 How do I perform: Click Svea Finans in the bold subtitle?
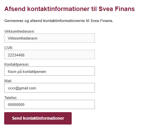pyautogui.click(x=101, y=21)
